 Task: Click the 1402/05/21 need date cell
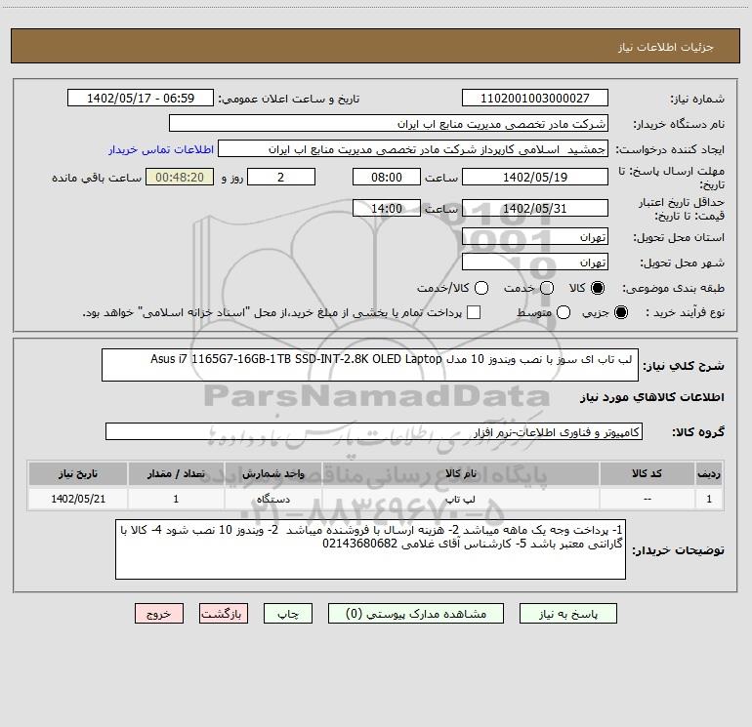(x=78, y=499)
